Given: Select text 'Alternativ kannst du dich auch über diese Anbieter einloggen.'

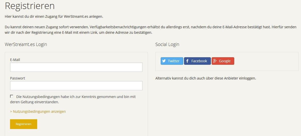Looking at the screenshot, I should (206, 78).
